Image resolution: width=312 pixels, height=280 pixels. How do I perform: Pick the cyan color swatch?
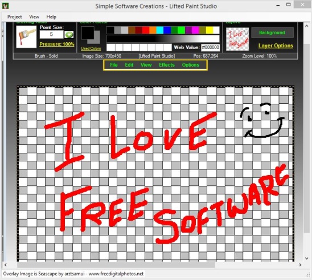160,30
